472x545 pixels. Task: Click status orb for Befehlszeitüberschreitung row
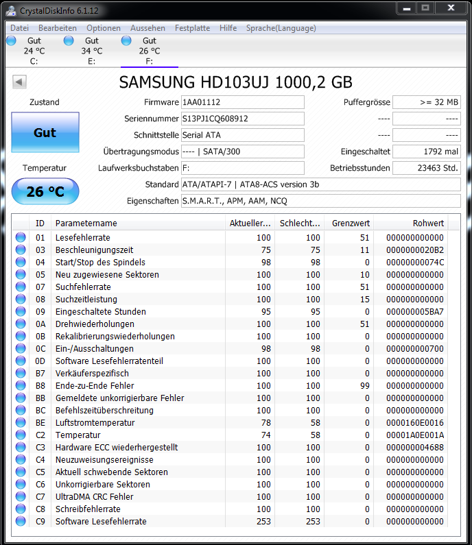tap(21, 410)
